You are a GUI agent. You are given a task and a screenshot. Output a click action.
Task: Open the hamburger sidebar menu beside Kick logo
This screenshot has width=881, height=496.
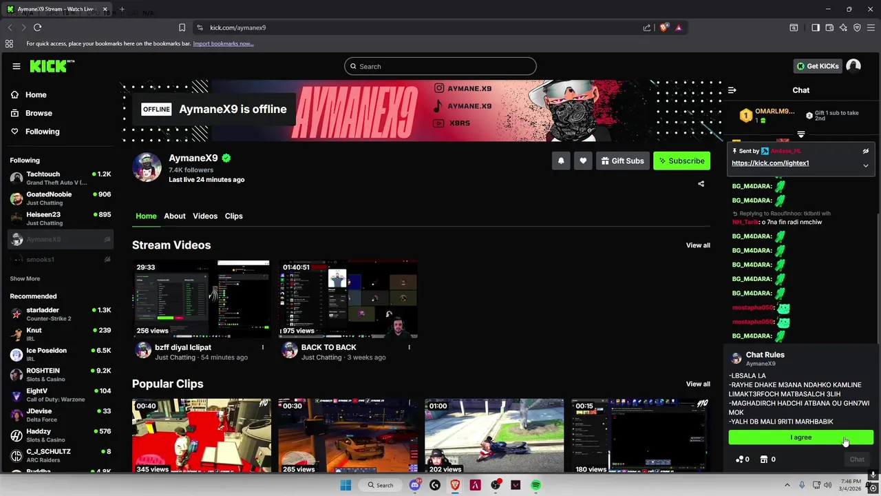(x=17, y=66)
